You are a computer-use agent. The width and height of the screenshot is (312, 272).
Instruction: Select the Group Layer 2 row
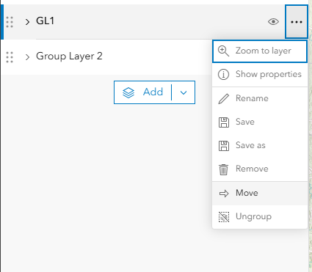[106, 56]
